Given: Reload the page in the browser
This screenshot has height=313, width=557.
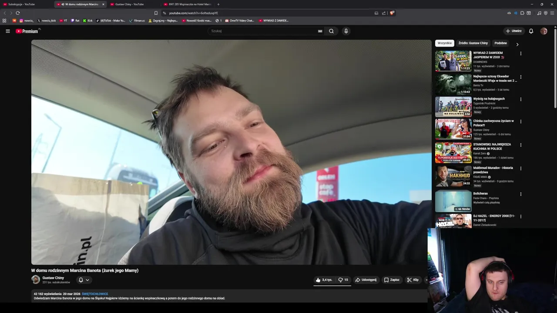Looking at the screenshot, I should point(18,13).
